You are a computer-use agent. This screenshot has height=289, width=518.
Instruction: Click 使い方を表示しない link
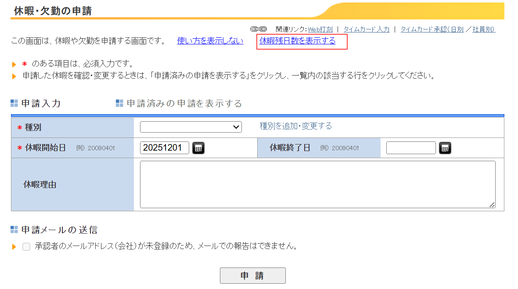coord(210,41)
